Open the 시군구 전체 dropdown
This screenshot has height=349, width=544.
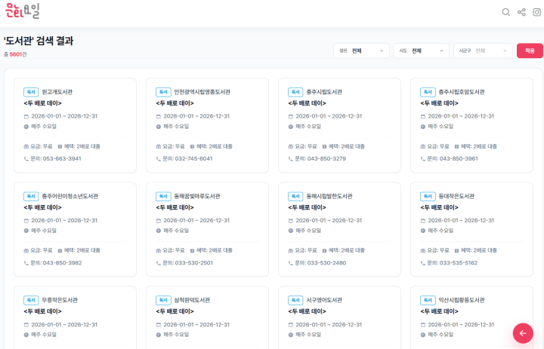pos(483,51)
